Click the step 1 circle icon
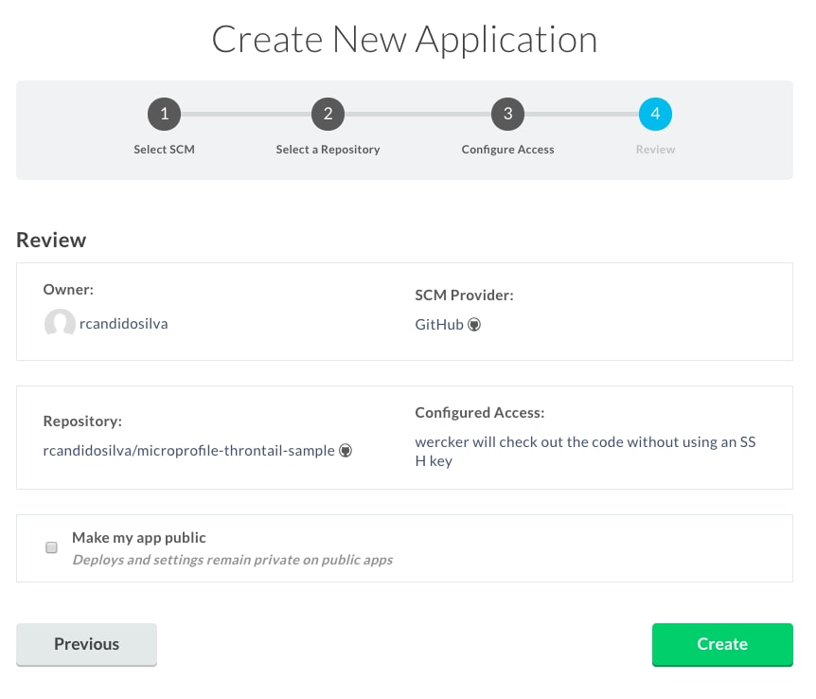This screenshot has height=699, width=816. click(x=164, y=115)
